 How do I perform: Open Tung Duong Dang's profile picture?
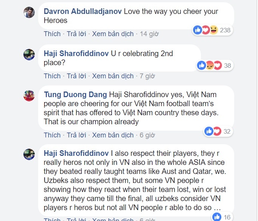pos(29,96)
